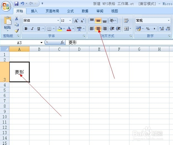The width and height of the screenshot is (173, 145).
Task: Apply accounting currency format
Action: click(x=139, y=29)
